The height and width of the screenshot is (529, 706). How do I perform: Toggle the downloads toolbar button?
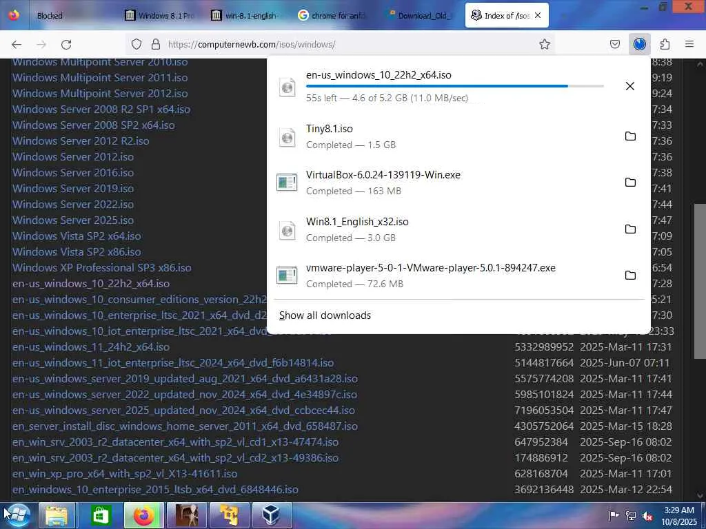tap(639, 44)
